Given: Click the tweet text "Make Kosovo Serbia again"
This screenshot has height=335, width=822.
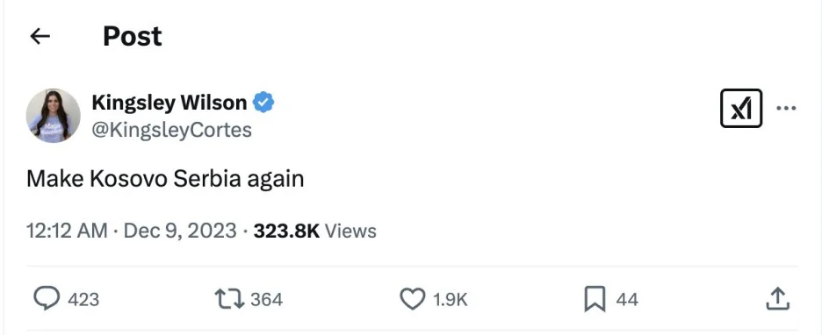Looking at the screenshot, I should coord(165,179).
